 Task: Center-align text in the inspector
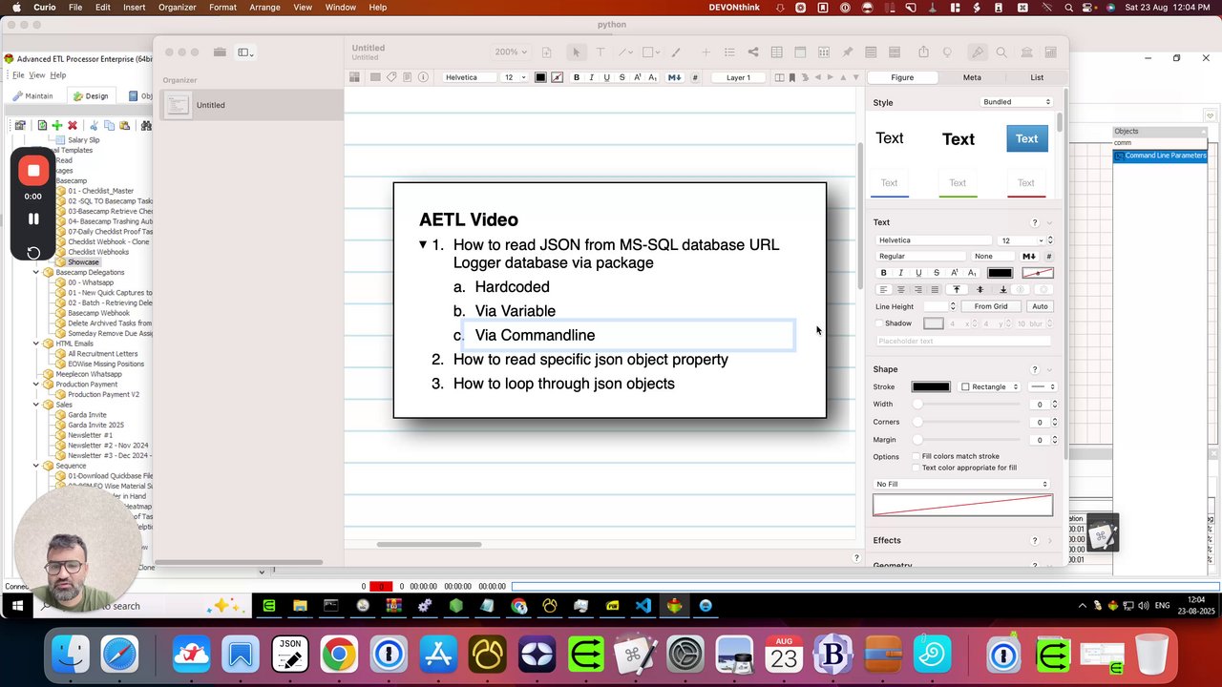coord(900,289)
